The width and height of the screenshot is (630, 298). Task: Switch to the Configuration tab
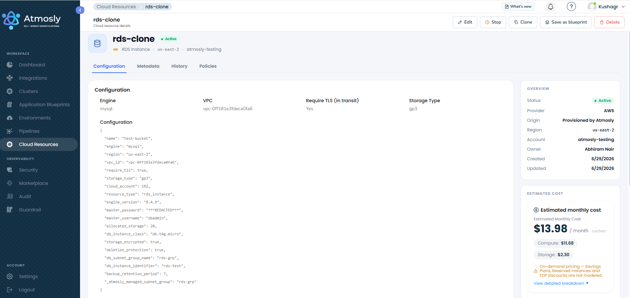tap(109, 66)
